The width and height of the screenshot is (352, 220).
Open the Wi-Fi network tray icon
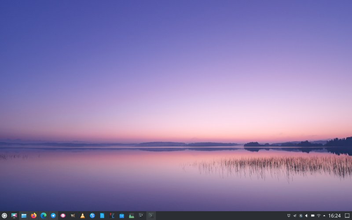319,216
